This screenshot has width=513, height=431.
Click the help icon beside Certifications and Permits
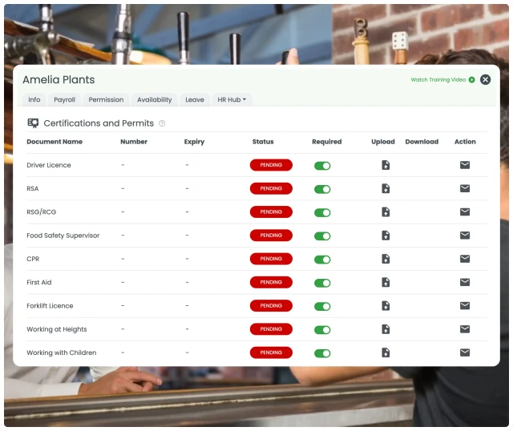pyautogui.click(x=162, y=123)
